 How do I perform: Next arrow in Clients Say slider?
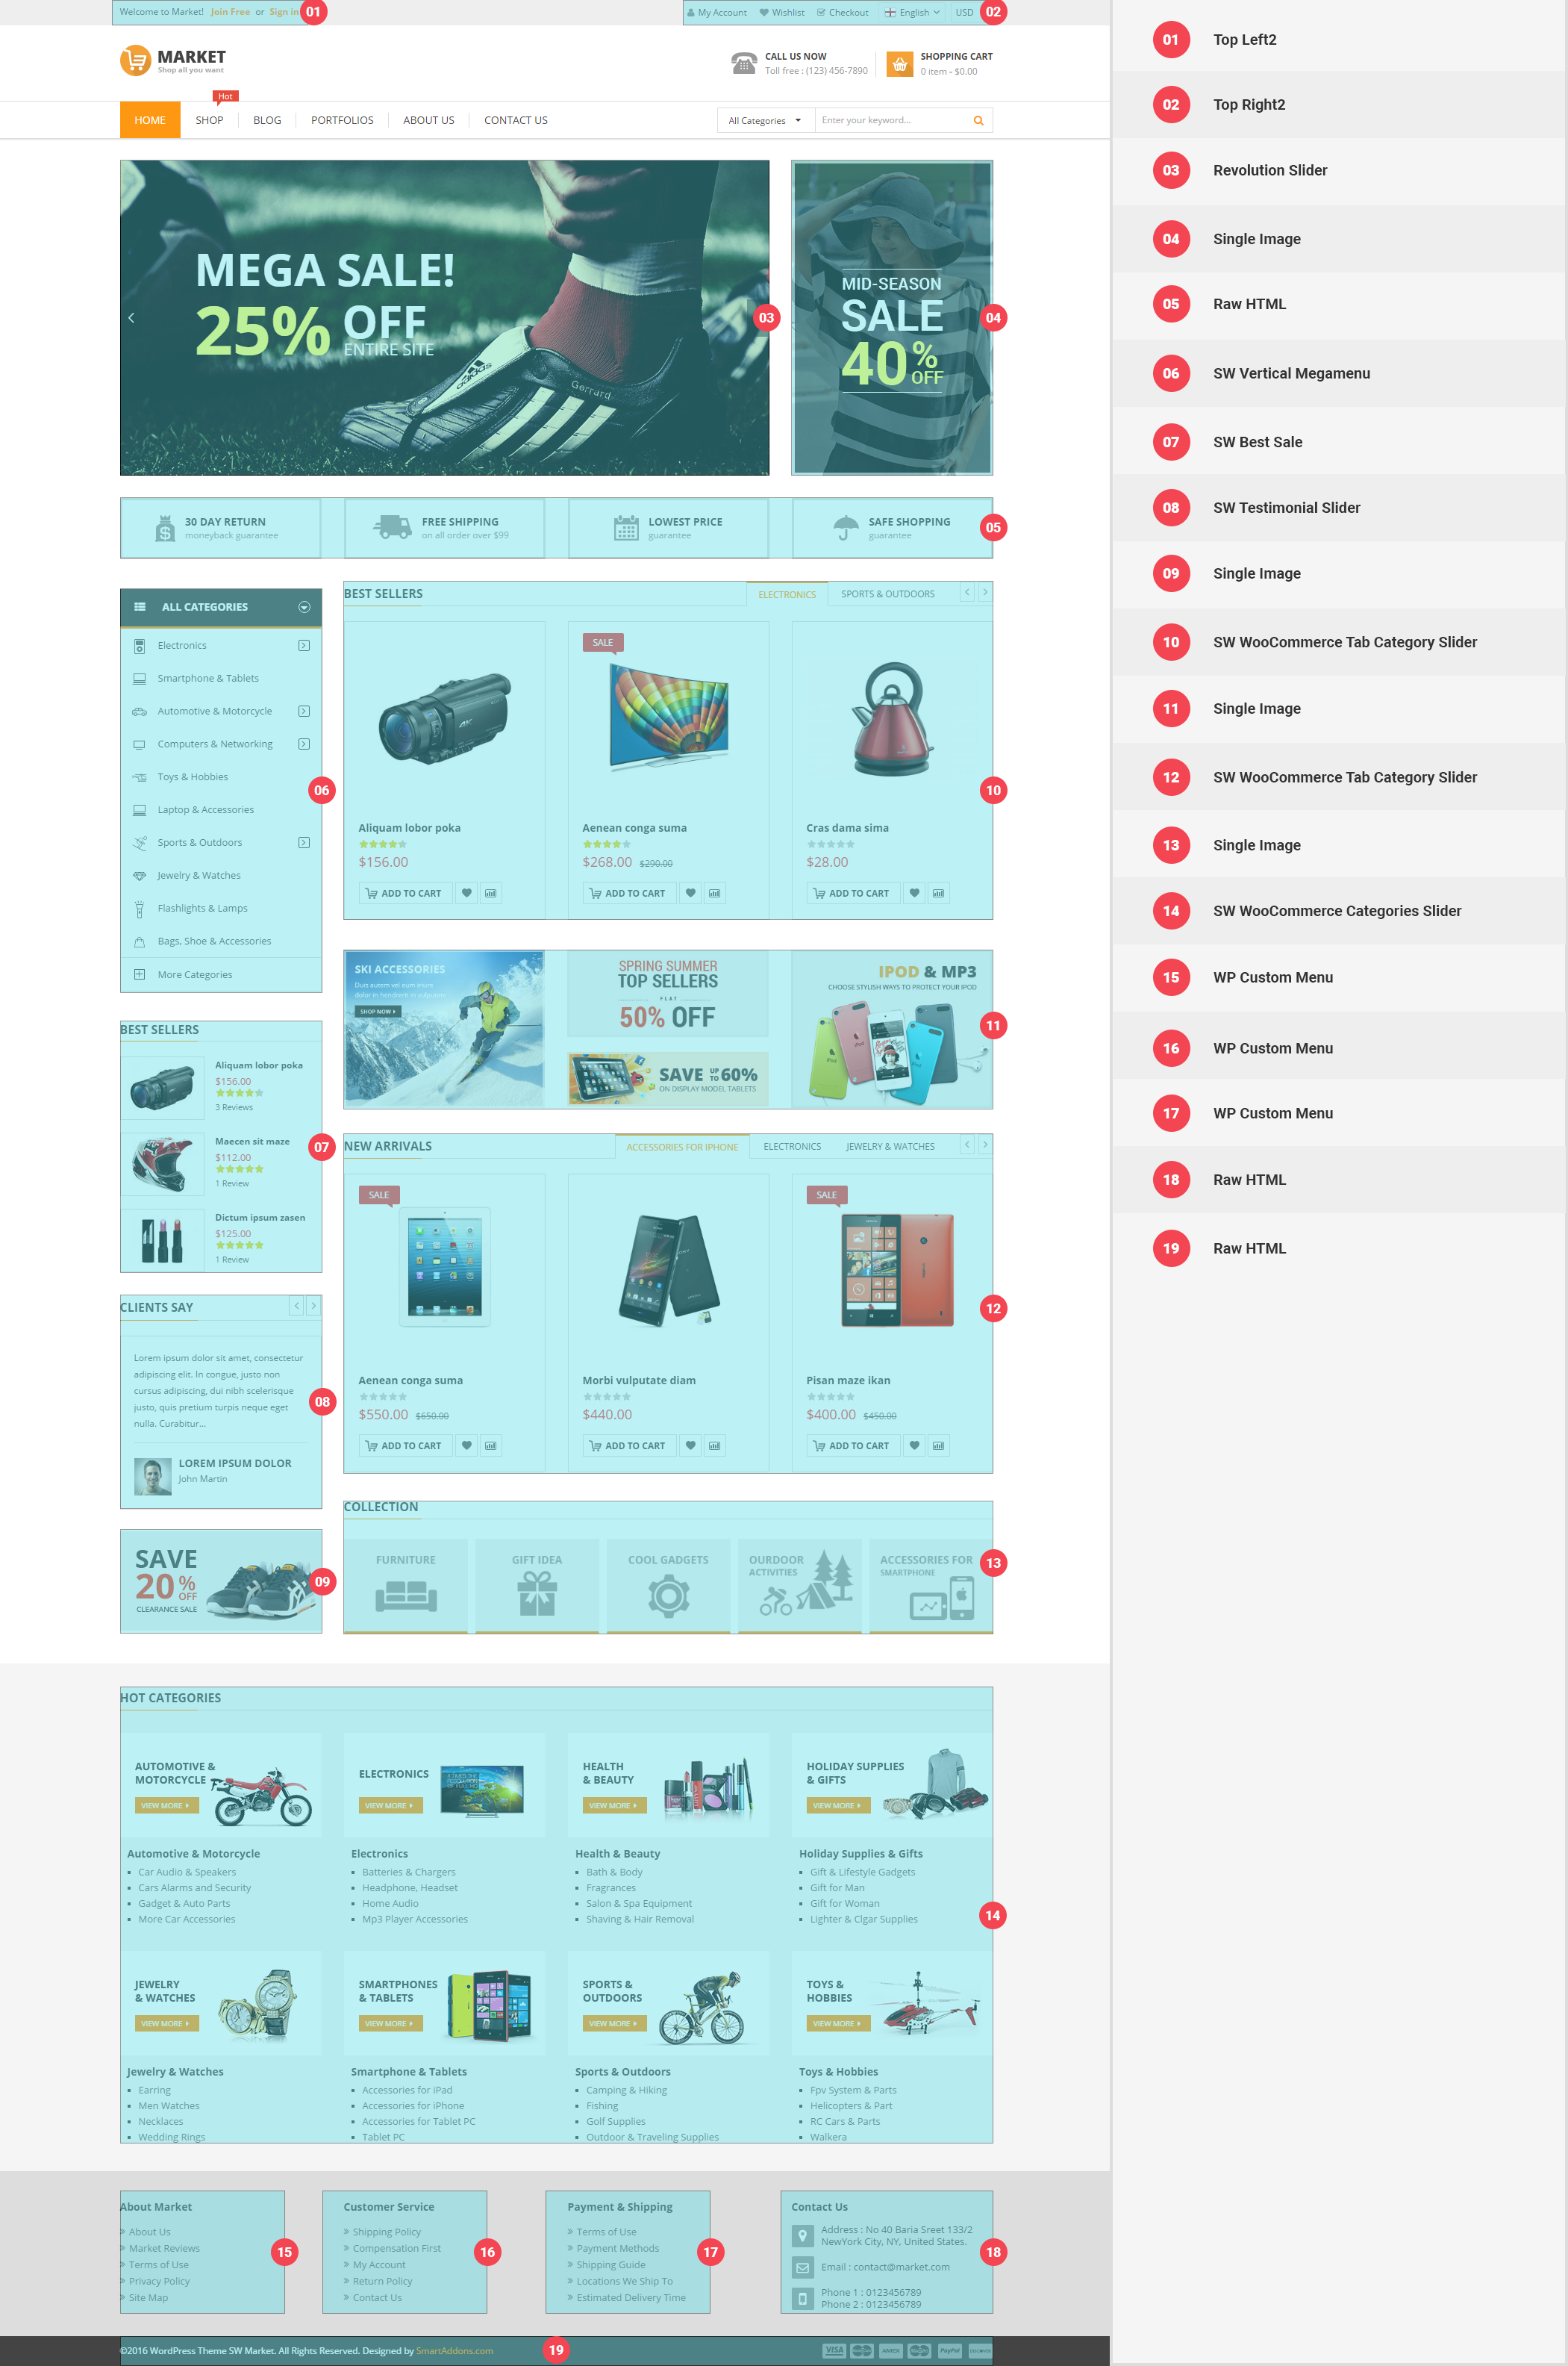[x=314, y=1306]
